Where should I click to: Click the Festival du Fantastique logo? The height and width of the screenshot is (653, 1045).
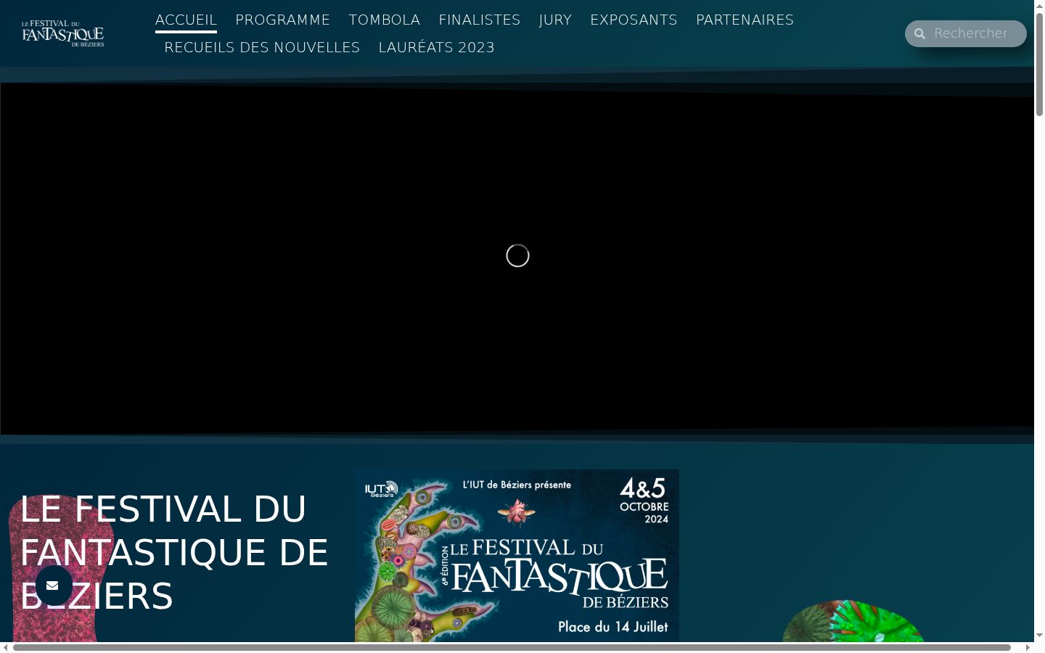coord(63,33)
